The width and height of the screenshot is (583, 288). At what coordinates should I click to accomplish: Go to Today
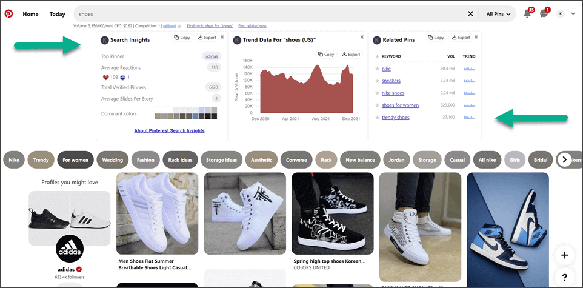click(57, 14)
